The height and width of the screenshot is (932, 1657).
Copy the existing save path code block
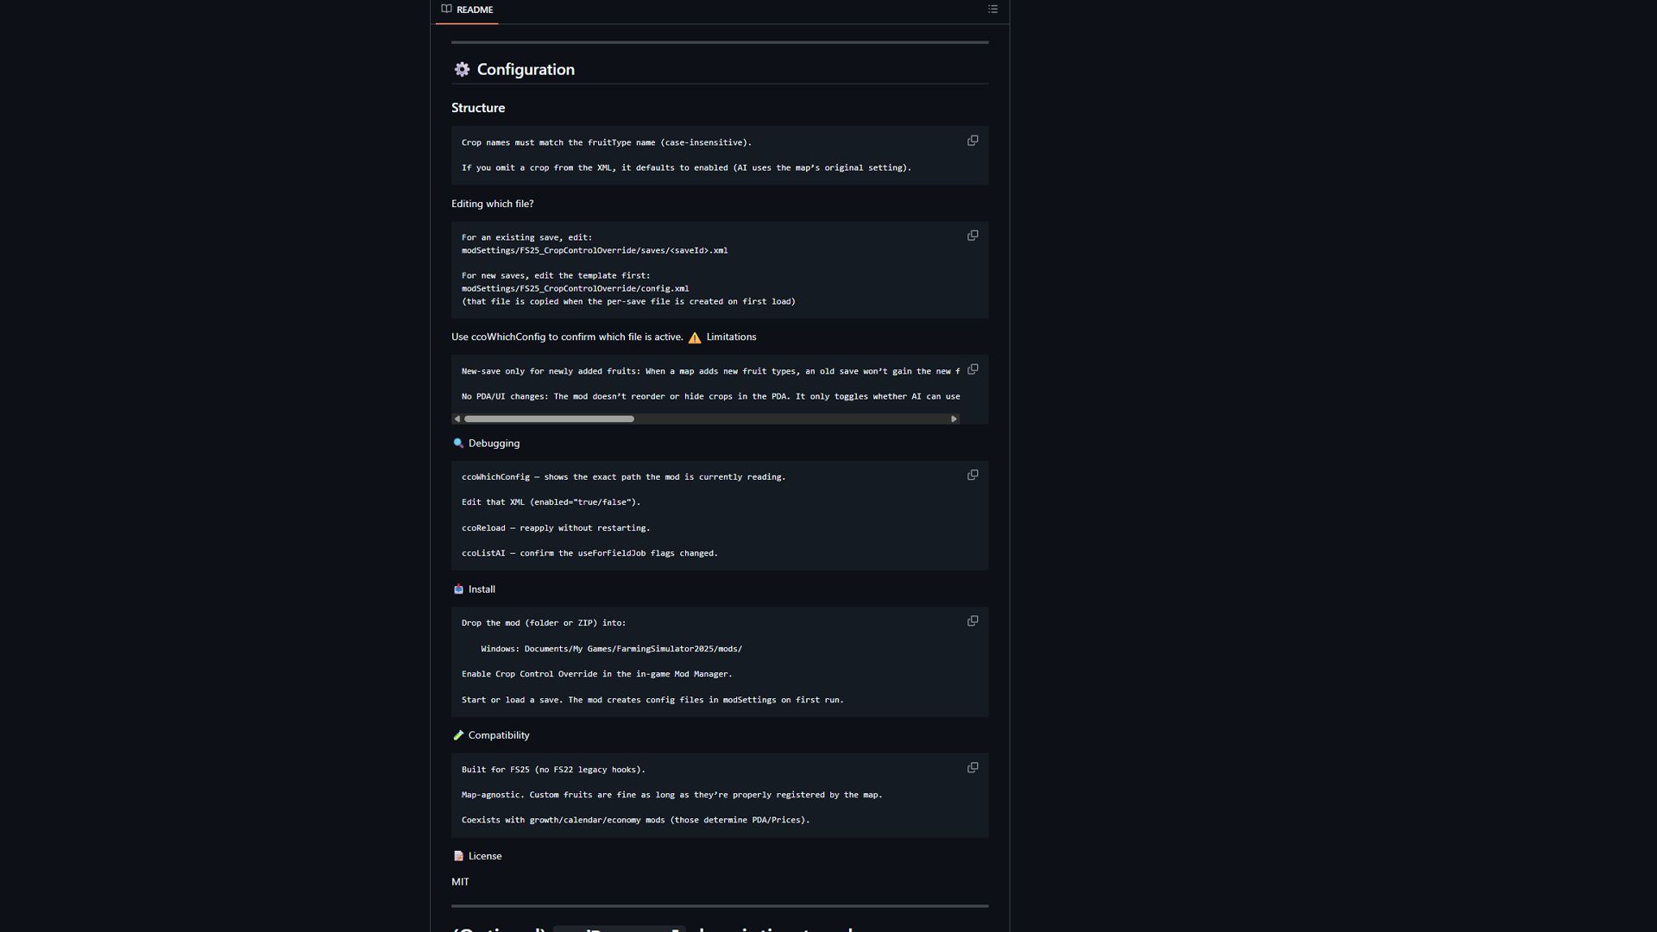tap(973, 236)
